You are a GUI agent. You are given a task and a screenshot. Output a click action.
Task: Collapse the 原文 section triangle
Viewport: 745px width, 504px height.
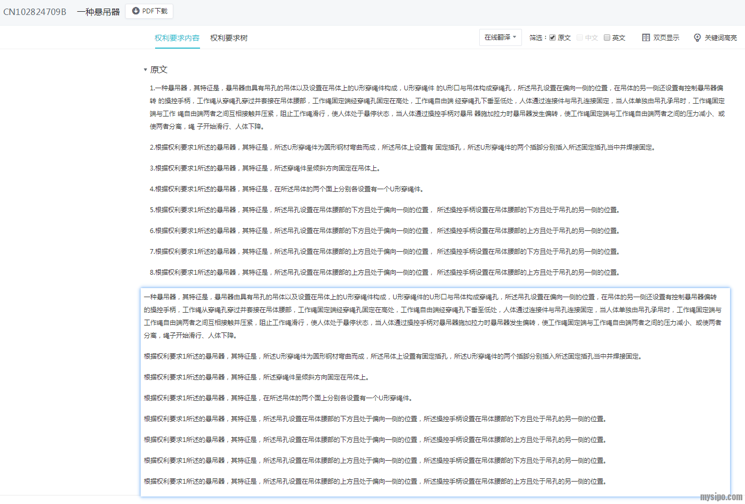[x=145, y=69]
